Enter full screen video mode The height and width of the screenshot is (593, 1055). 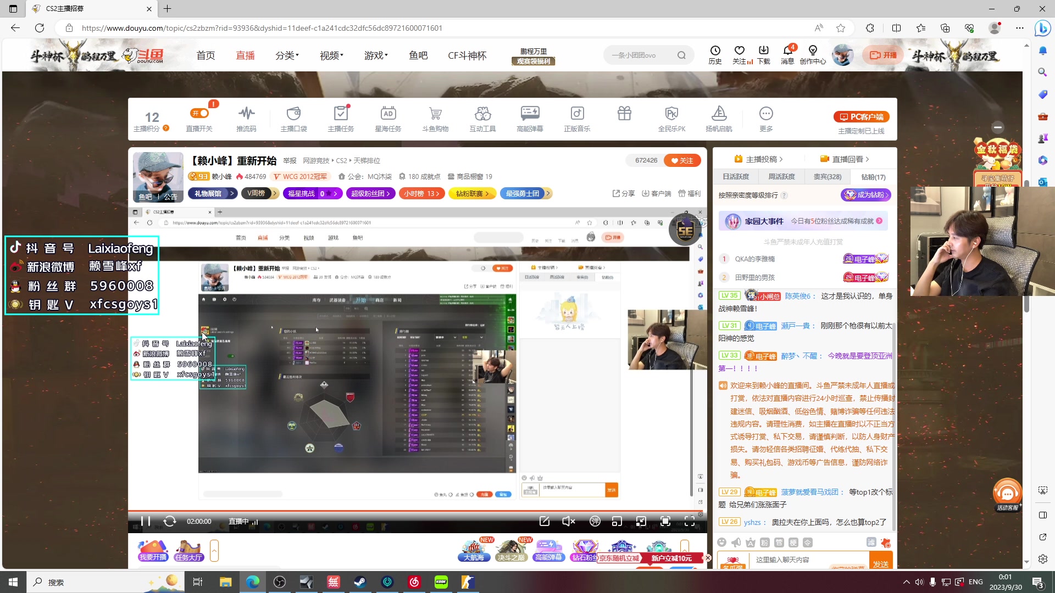690,521
